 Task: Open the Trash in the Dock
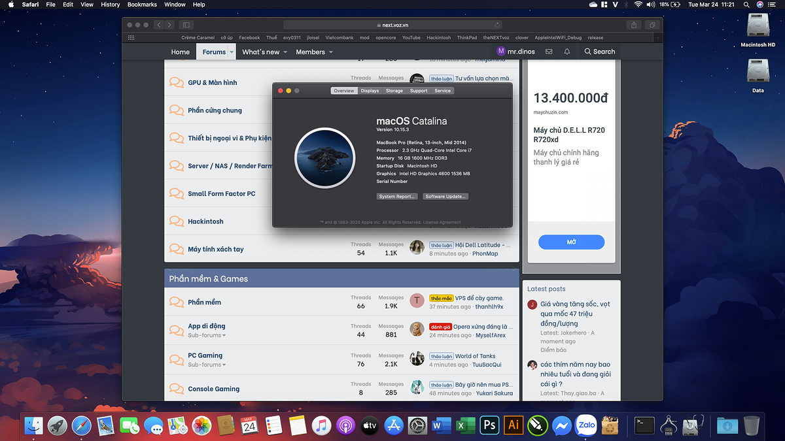click(x=752, y=425)
